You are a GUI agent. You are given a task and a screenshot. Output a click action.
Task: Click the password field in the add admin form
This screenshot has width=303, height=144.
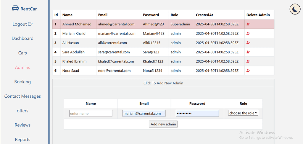pos(197,113)
